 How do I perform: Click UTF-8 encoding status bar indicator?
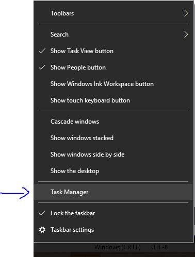point(159,247)
